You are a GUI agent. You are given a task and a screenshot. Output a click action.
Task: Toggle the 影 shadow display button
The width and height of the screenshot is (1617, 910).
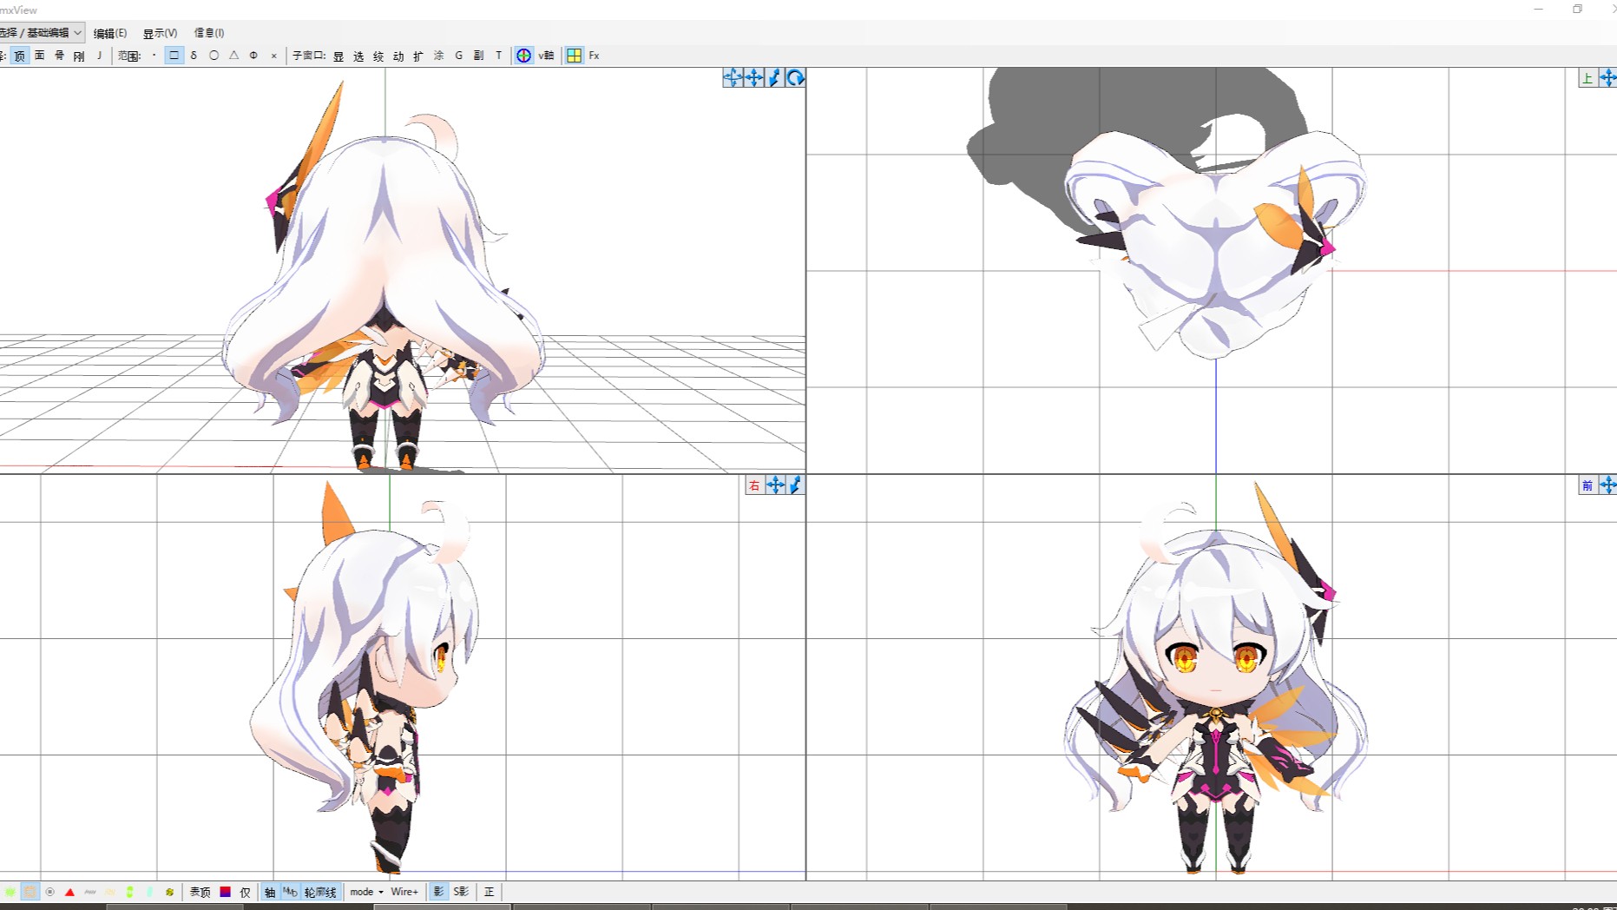coord(438,892)
